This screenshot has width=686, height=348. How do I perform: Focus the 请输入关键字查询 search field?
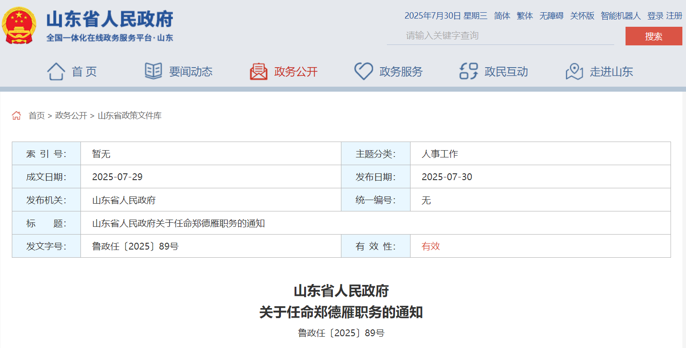point(500,35)
